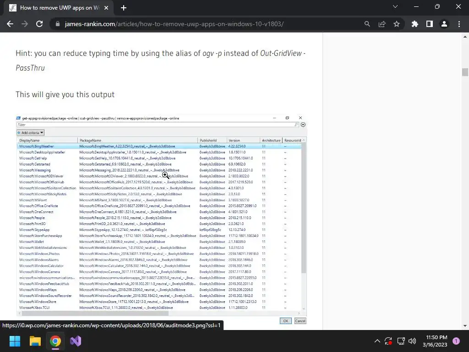Click the 'Hint: you can reduce typing time' paragraph
Image resolution: width=469 pixels, height=352 pixels.
tap(161, 60)
